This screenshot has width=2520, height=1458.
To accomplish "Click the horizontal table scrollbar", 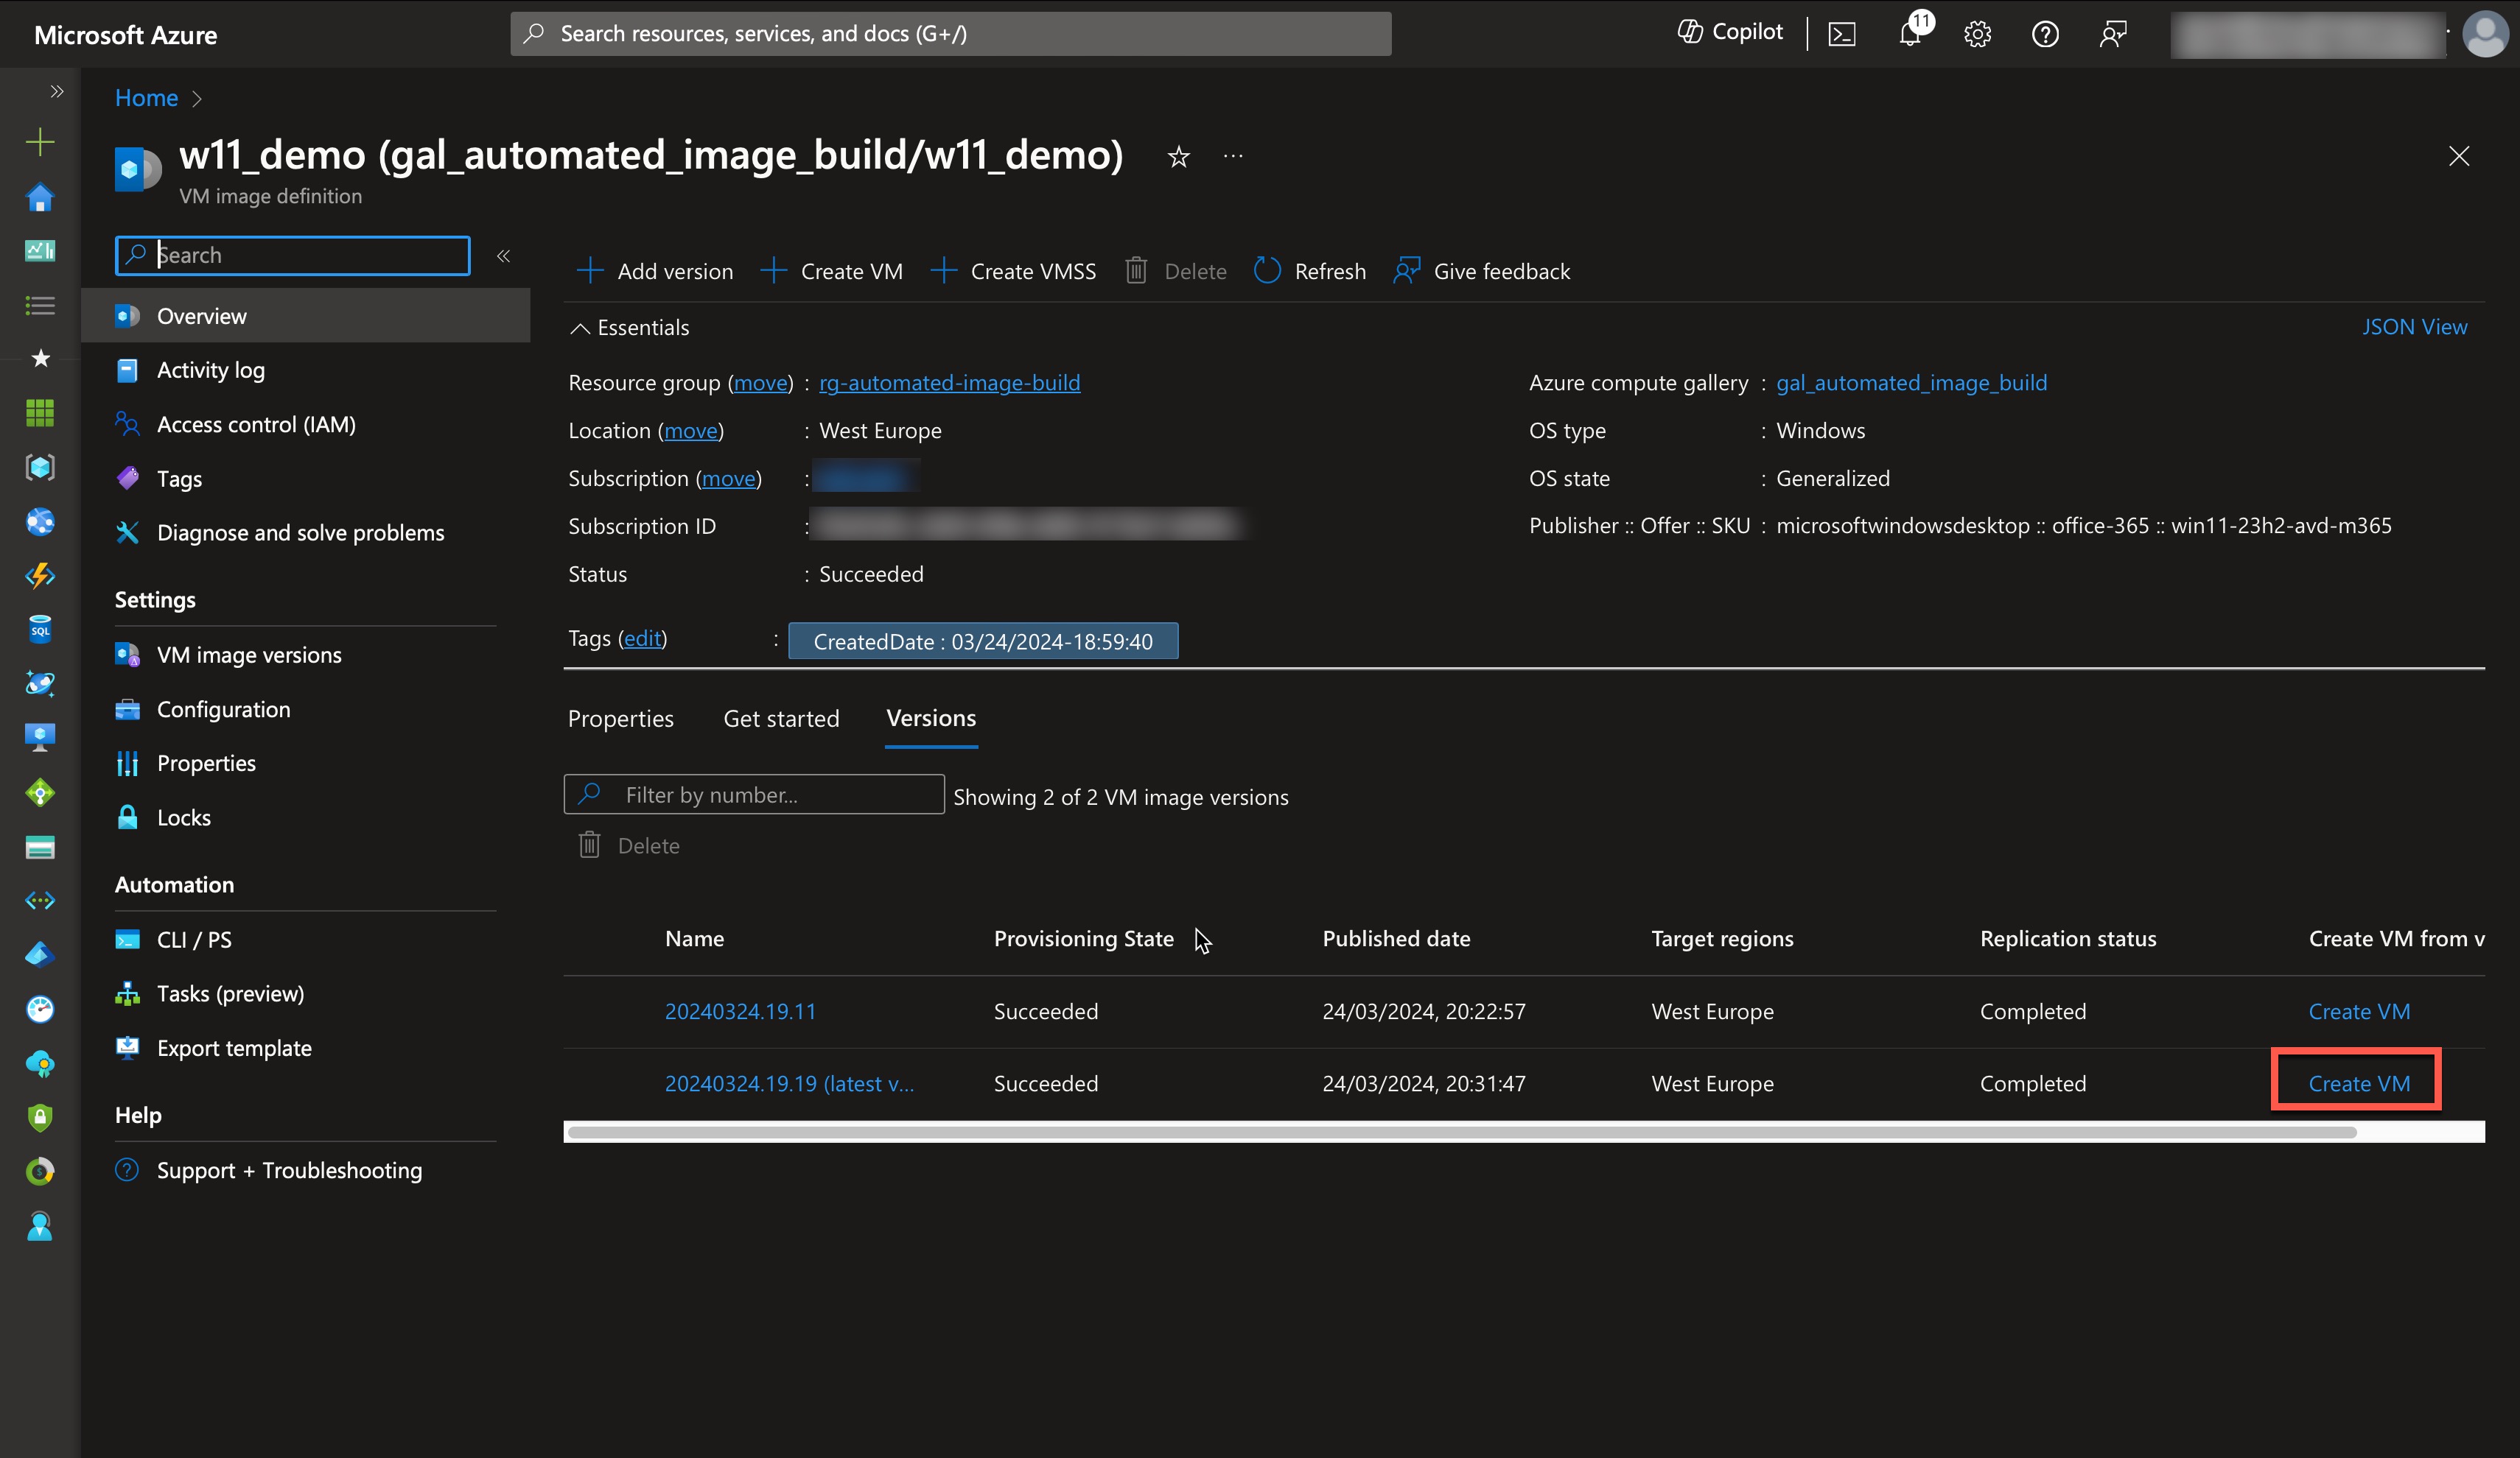I will click(x=1461, y=1133).
